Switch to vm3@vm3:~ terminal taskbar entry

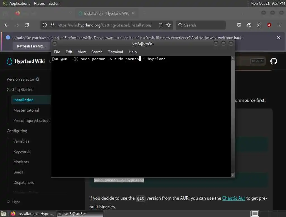[x=80, y=214]
